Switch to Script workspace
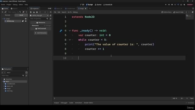This screenshot has width=195, height=110. click(89, 5)
